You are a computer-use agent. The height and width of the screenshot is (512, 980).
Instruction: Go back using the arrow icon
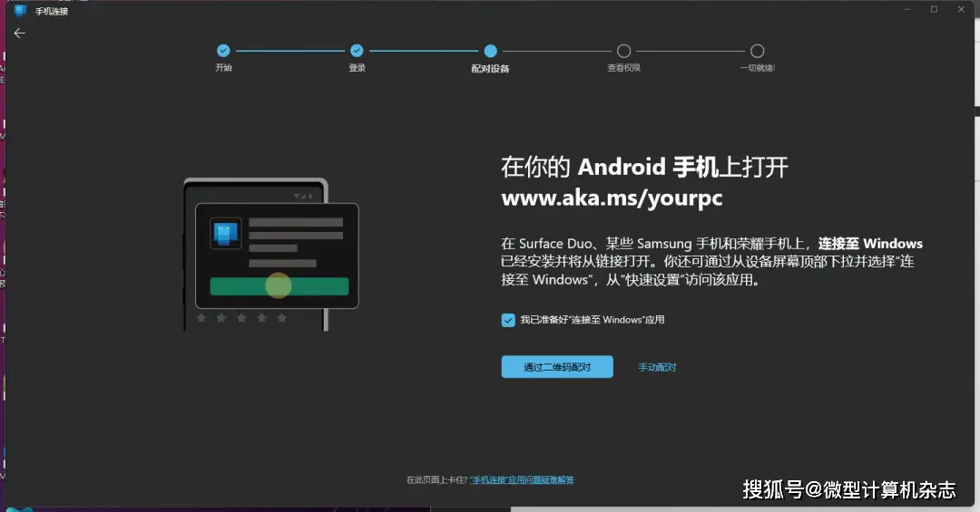pyautogui.click(x=19, y=34)
